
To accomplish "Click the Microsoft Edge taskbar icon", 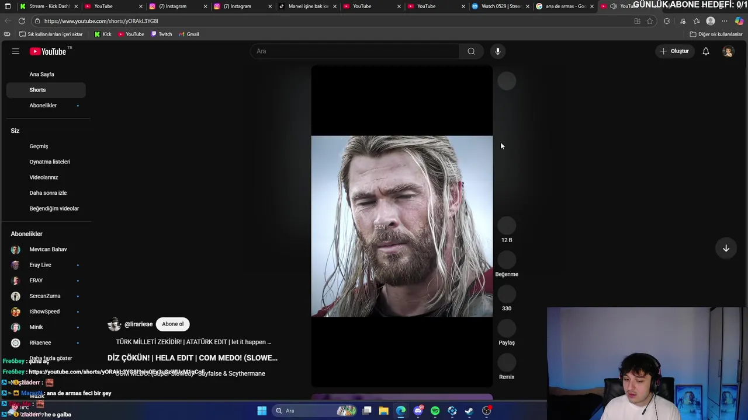I will [x=401, y=411].
